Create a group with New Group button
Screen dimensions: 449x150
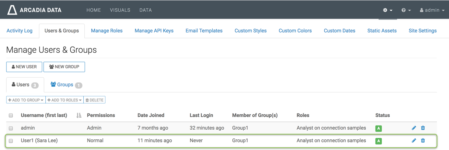tap(64, 67)
